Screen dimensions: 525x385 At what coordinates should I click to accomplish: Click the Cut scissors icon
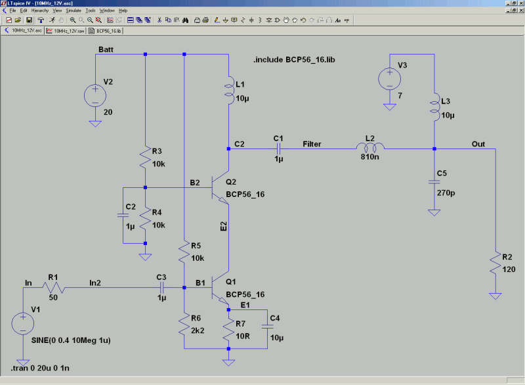[159, 20]
